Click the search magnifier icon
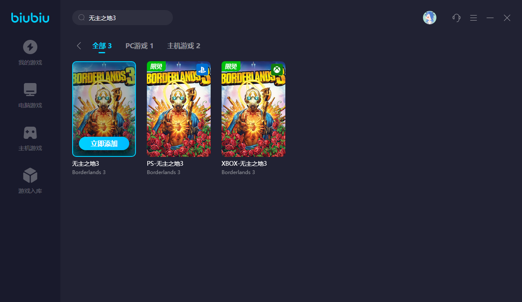The image size is (522, 302). tap(81, 18)
